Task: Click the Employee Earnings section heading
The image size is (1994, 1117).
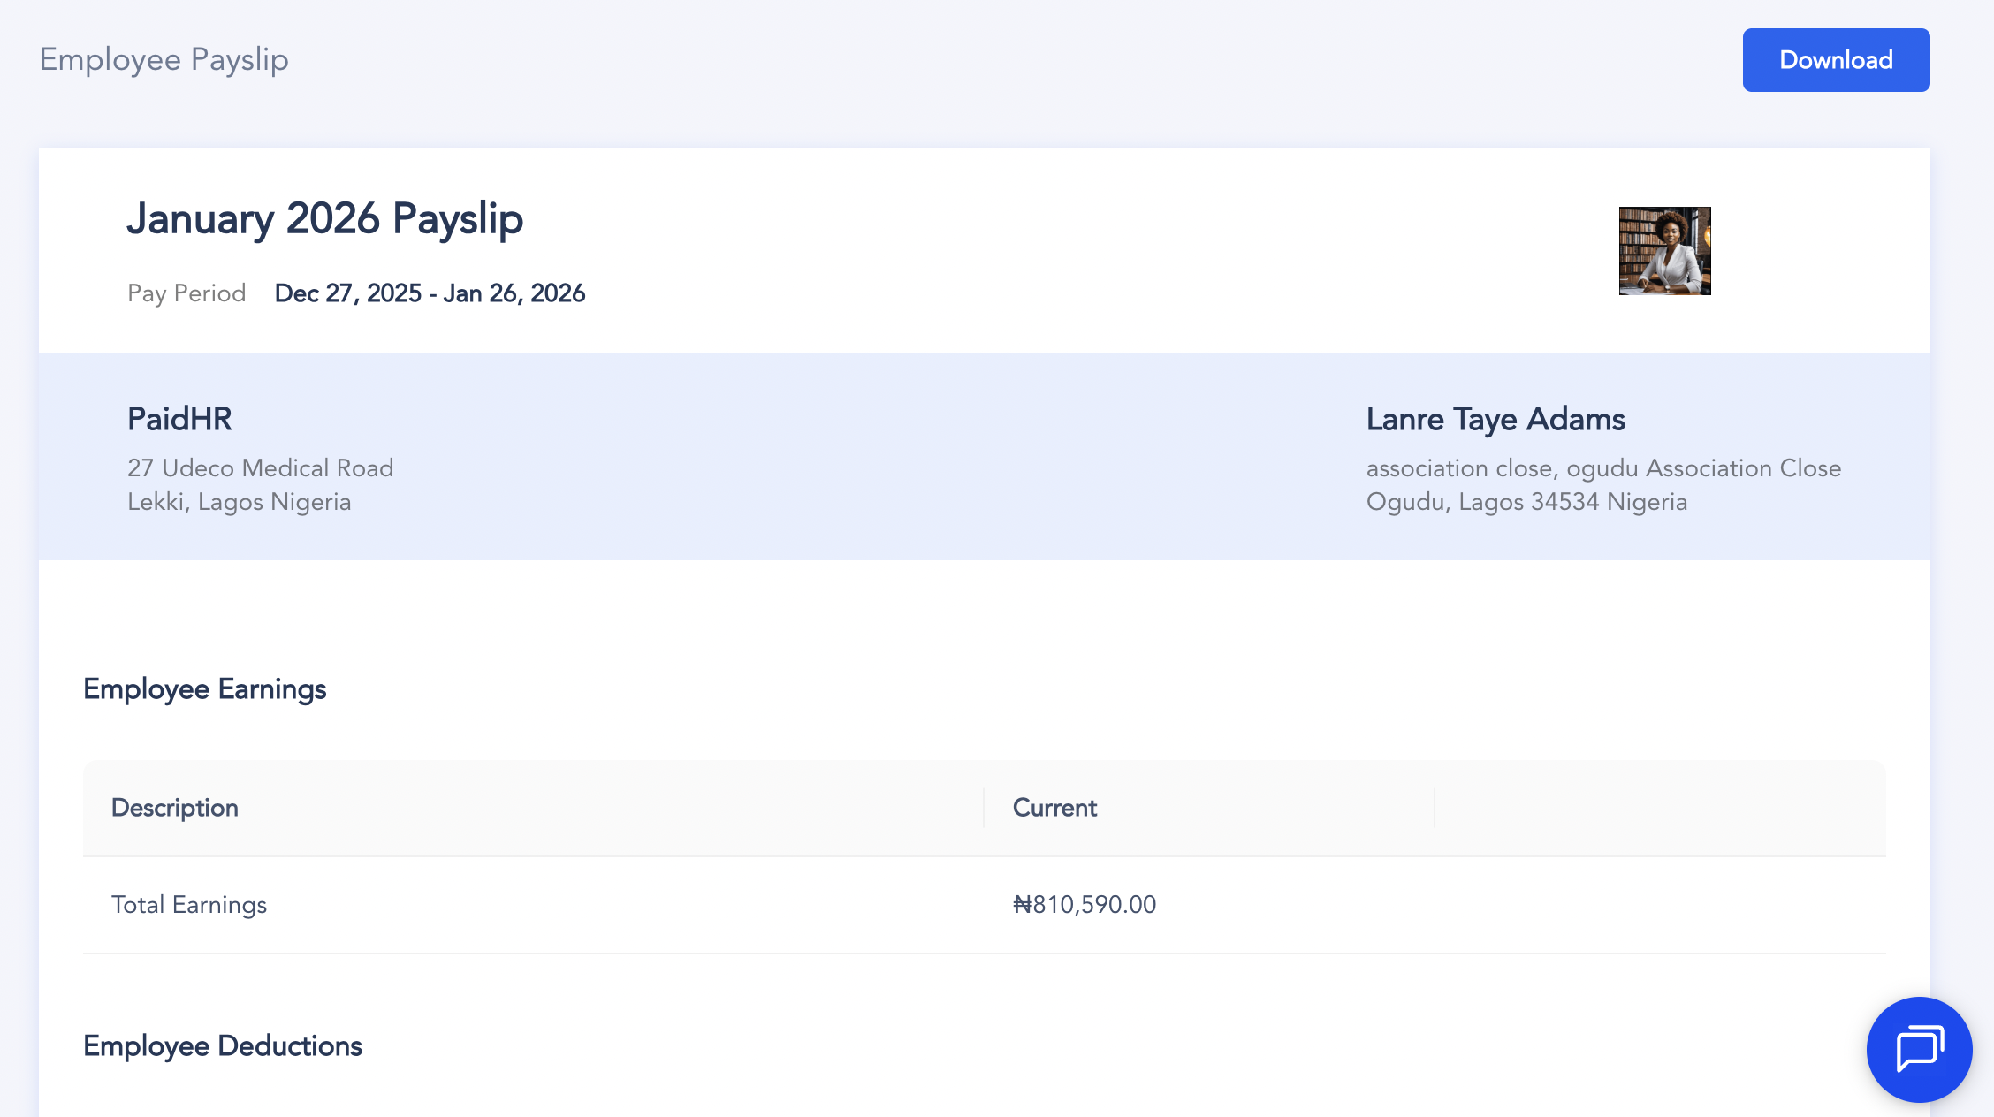Action: (205, 689)
